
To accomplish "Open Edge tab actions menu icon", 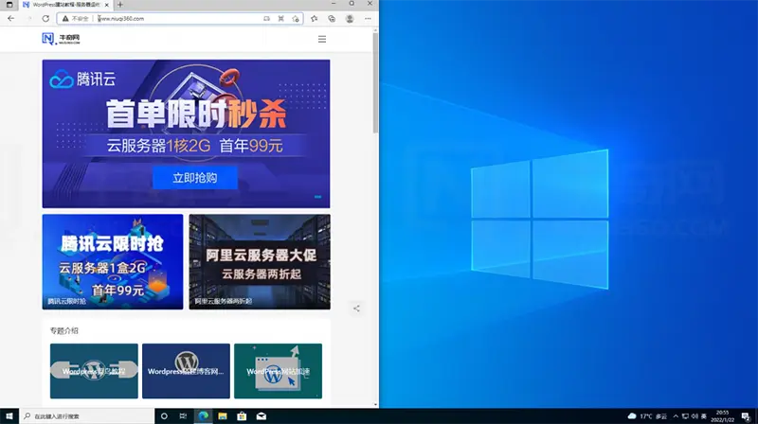I will (9, 5).
